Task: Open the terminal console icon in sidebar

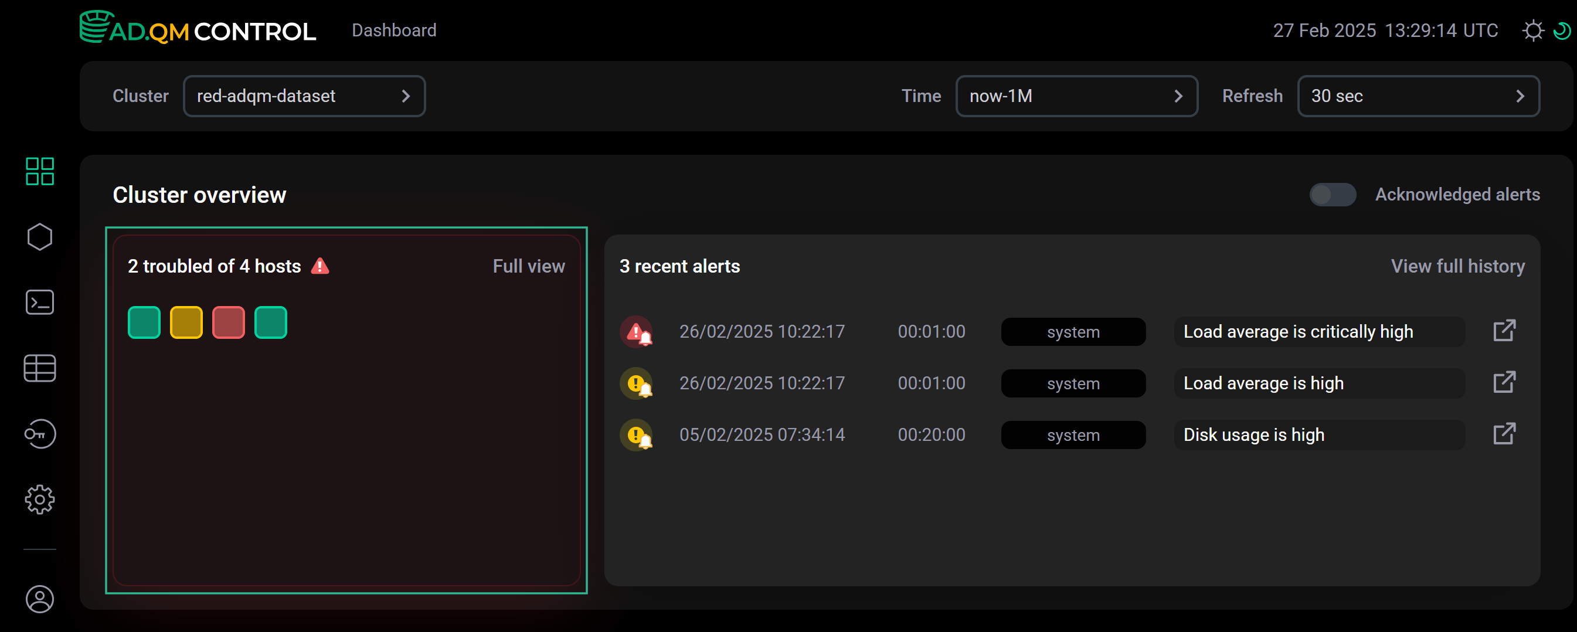Action: [40, 302]
